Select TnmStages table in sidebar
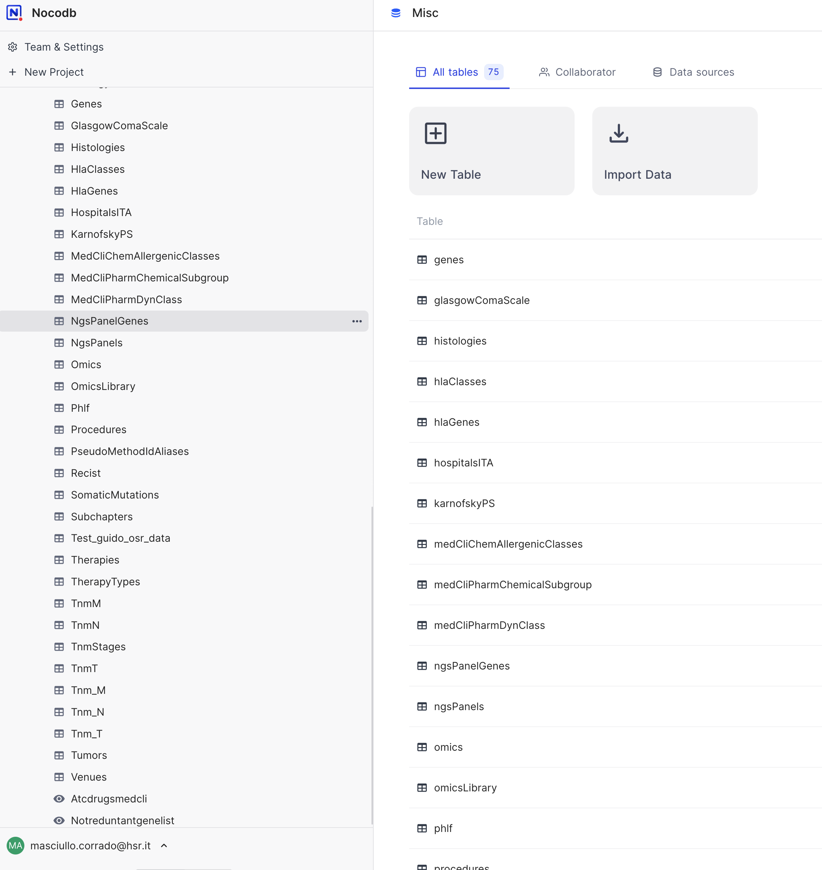Screen dimensions: 822x870 pyautogui.click(x=98, y=647)
